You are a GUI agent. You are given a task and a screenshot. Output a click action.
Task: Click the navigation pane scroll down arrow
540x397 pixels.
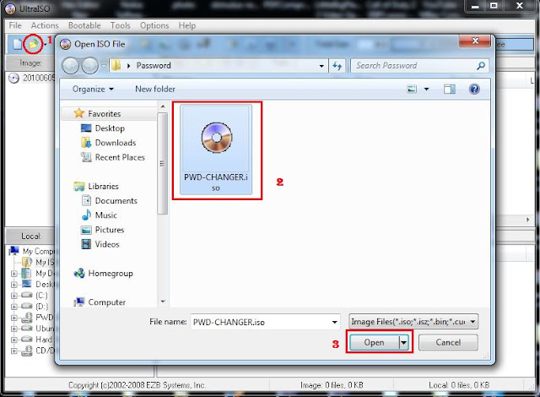(x=163, y=302)
